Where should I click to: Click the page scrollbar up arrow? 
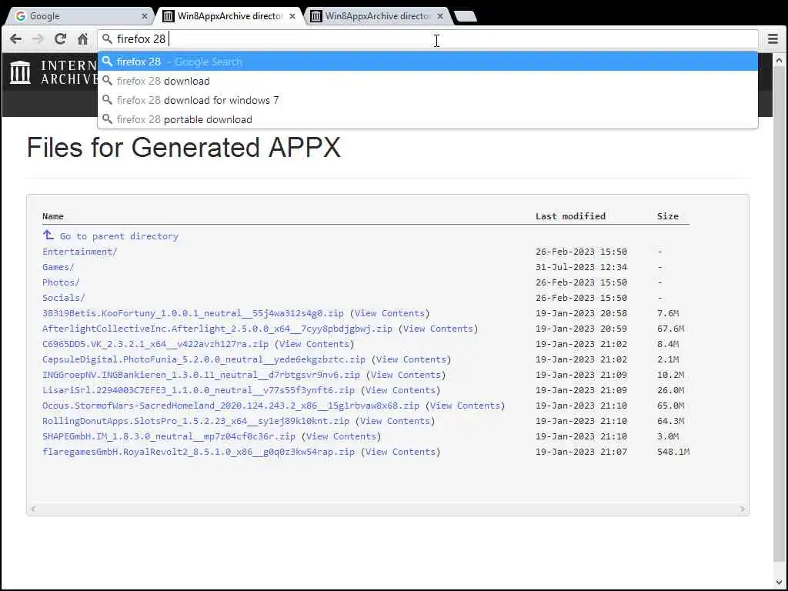pyautogui.click(x=780, y=60)
